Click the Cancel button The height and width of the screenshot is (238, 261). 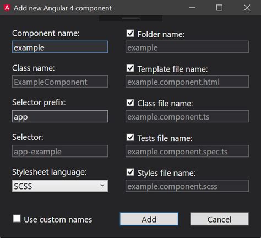click(x=220, y=219)
